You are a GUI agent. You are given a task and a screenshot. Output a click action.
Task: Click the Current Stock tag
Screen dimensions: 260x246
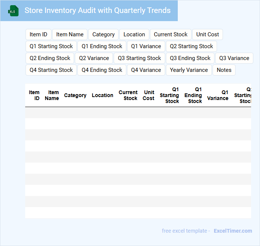pos(171,34)
